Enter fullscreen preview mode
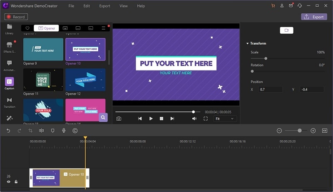 (206, 119)
